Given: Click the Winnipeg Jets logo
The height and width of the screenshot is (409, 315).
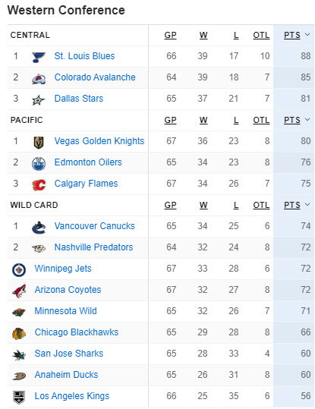Looking at the screenshot, I should 19,269.
